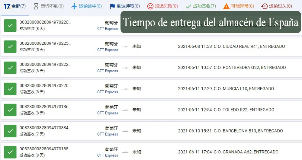Screen dimensions: 302x160
Task: Click 成功签收 (8 天) in Granada row
Action: [32, 155]
